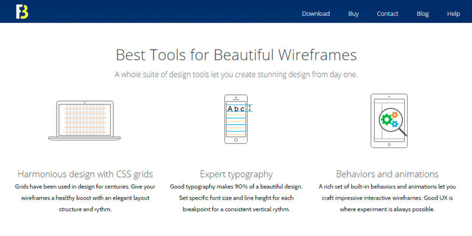Select the Abc text on the phone
The height and width of the screenshot is (236, 472).
(235, 109)
